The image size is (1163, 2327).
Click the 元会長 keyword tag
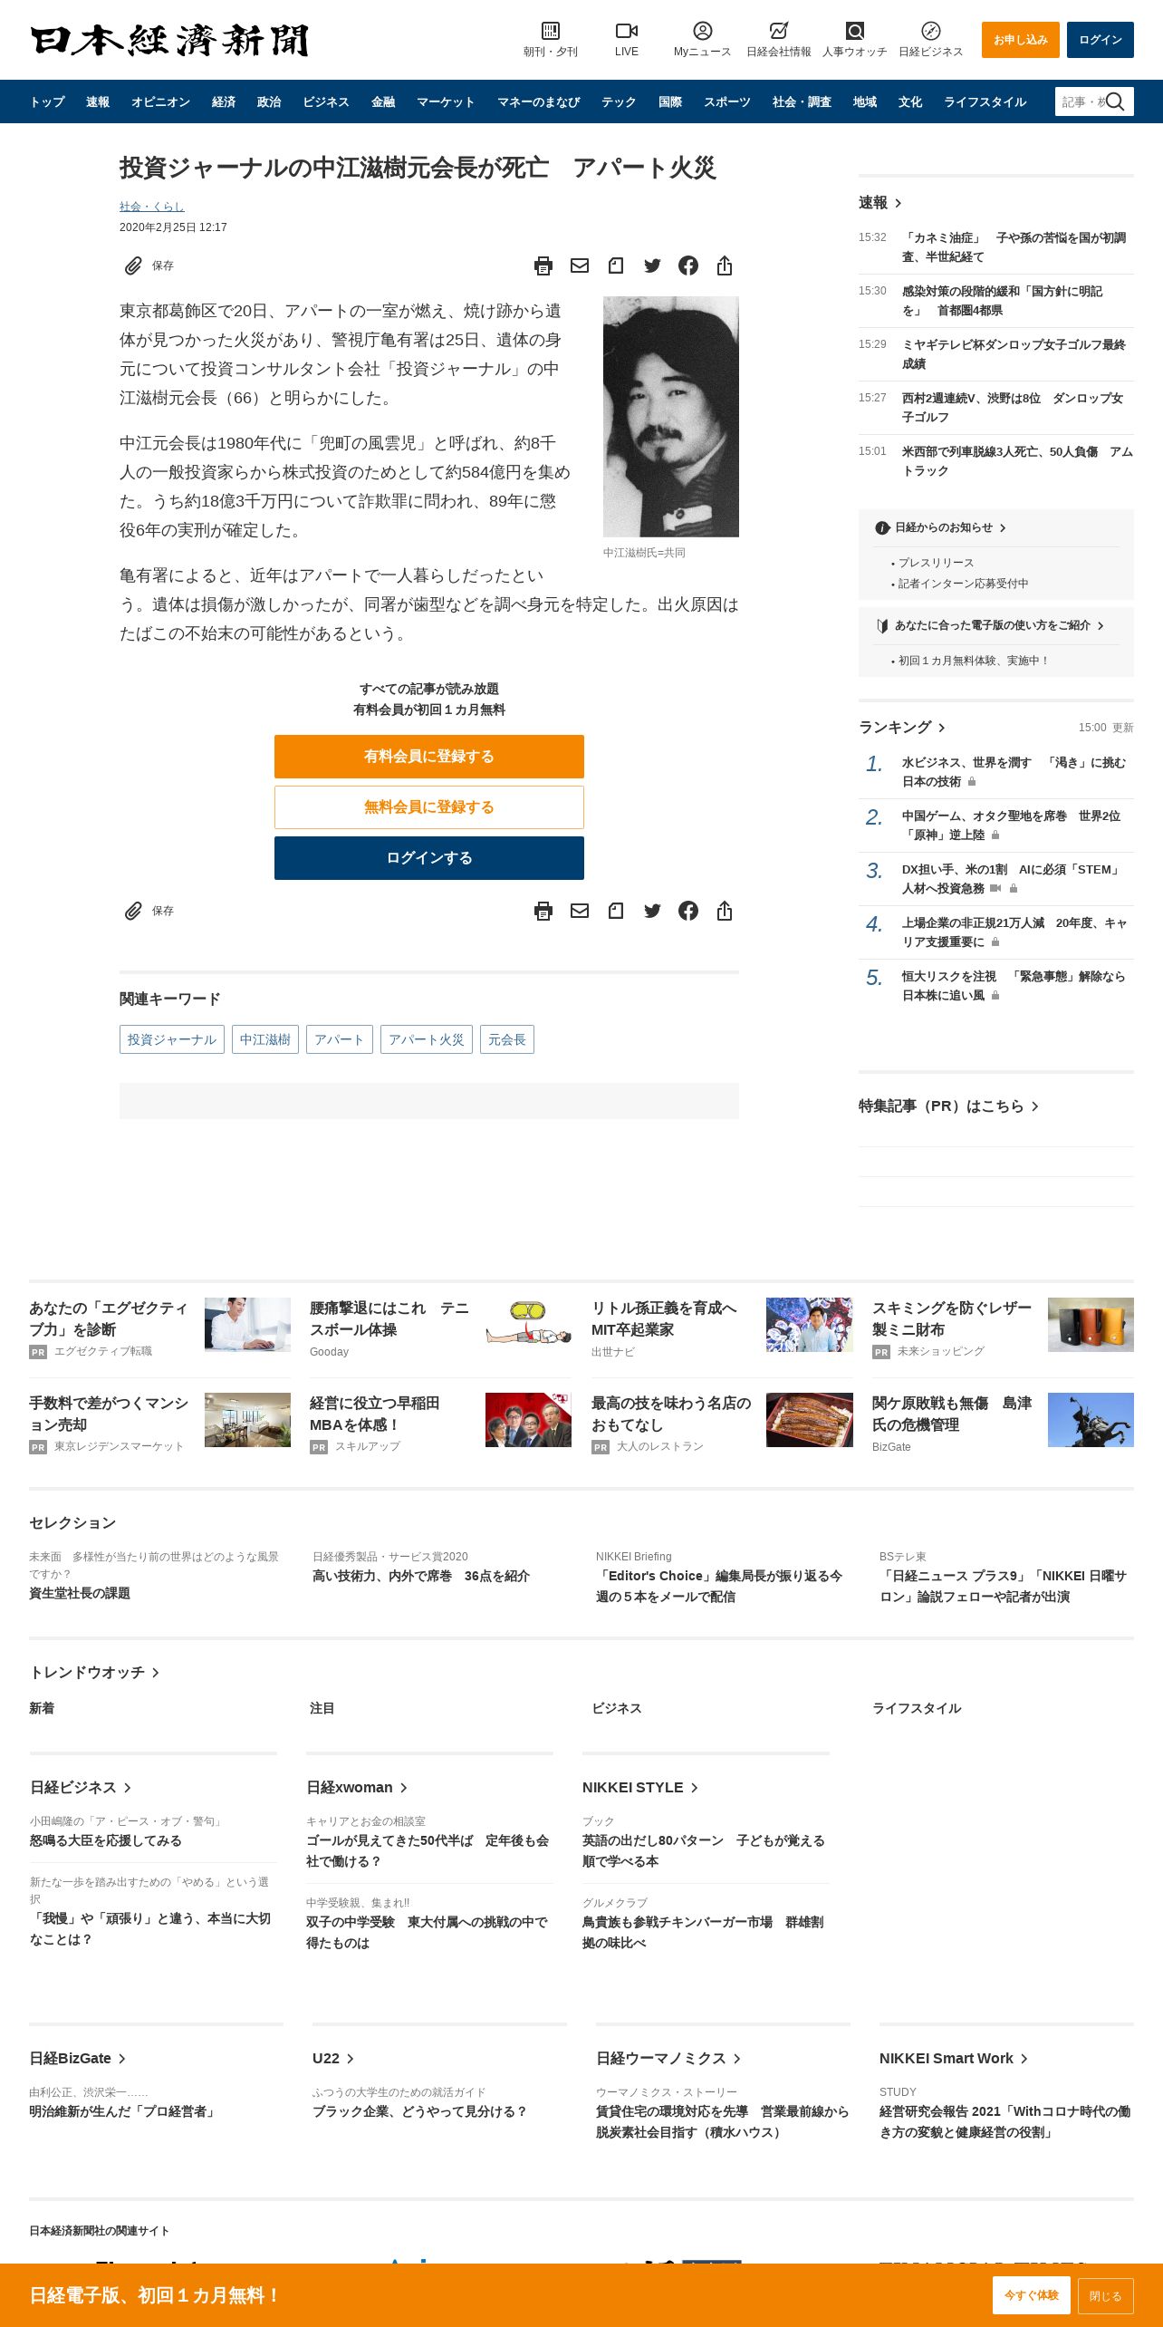click(507, 1039)
